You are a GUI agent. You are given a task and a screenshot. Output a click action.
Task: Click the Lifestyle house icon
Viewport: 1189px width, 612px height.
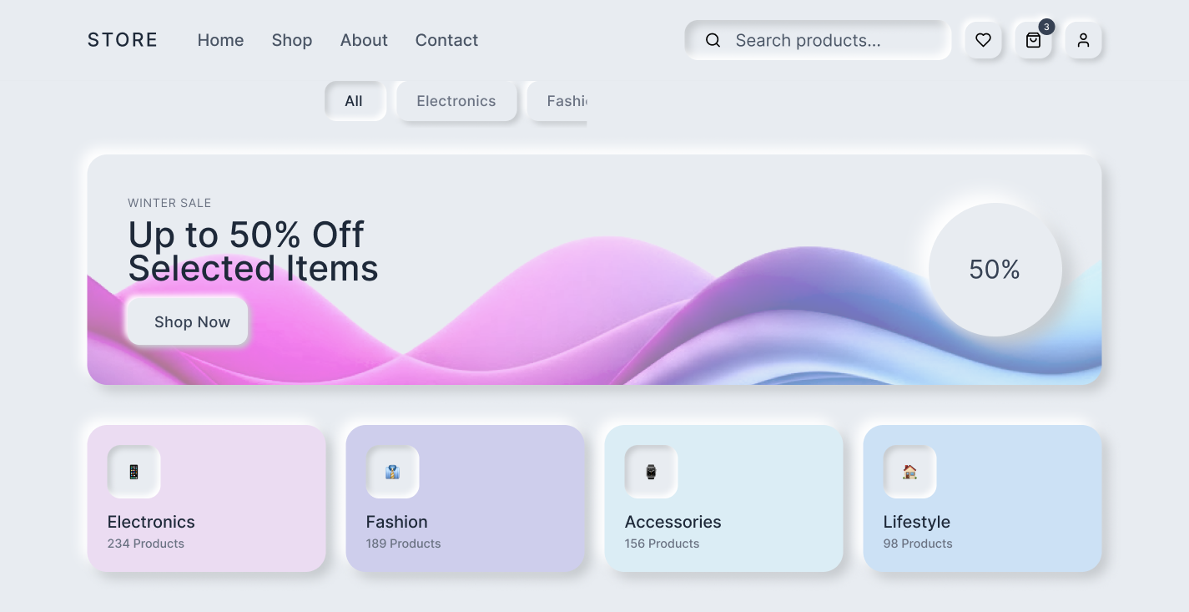coord(909,472)
